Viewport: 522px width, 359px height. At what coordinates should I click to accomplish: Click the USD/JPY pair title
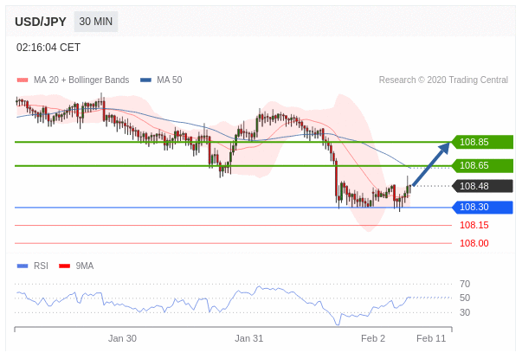(x=41, y=22)
